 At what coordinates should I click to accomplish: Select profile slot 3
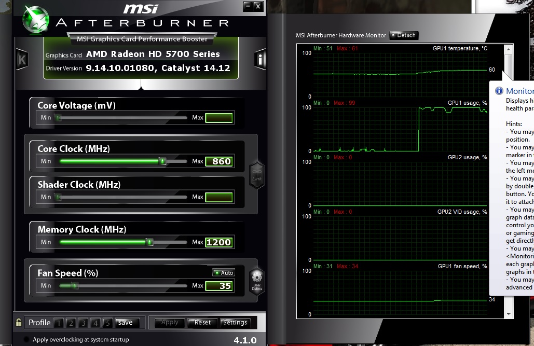tap(83, 323)
